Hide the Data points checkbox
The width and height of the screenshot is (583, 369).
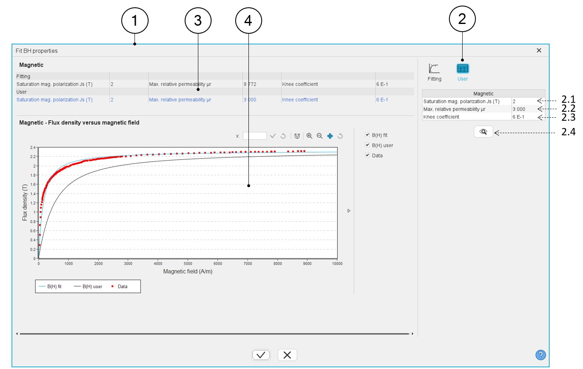pyautogui.click(x=367, y=155)
